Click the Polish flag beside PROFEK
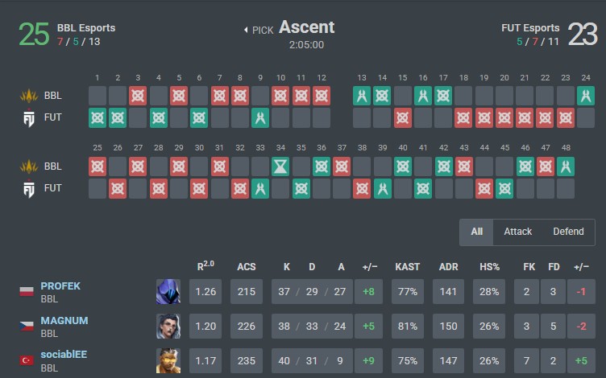 coord(27,291)
